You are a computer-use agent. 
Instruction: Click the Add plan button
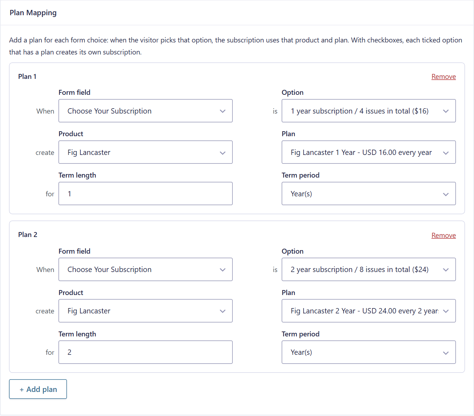[x=38, y=389]
